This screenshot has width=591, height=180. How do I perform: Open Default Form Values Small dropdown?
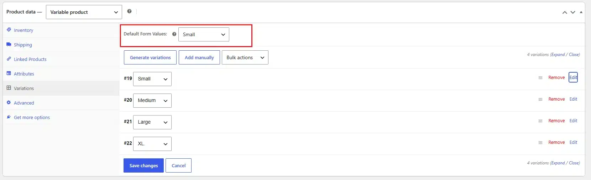[x=204, y=34]
